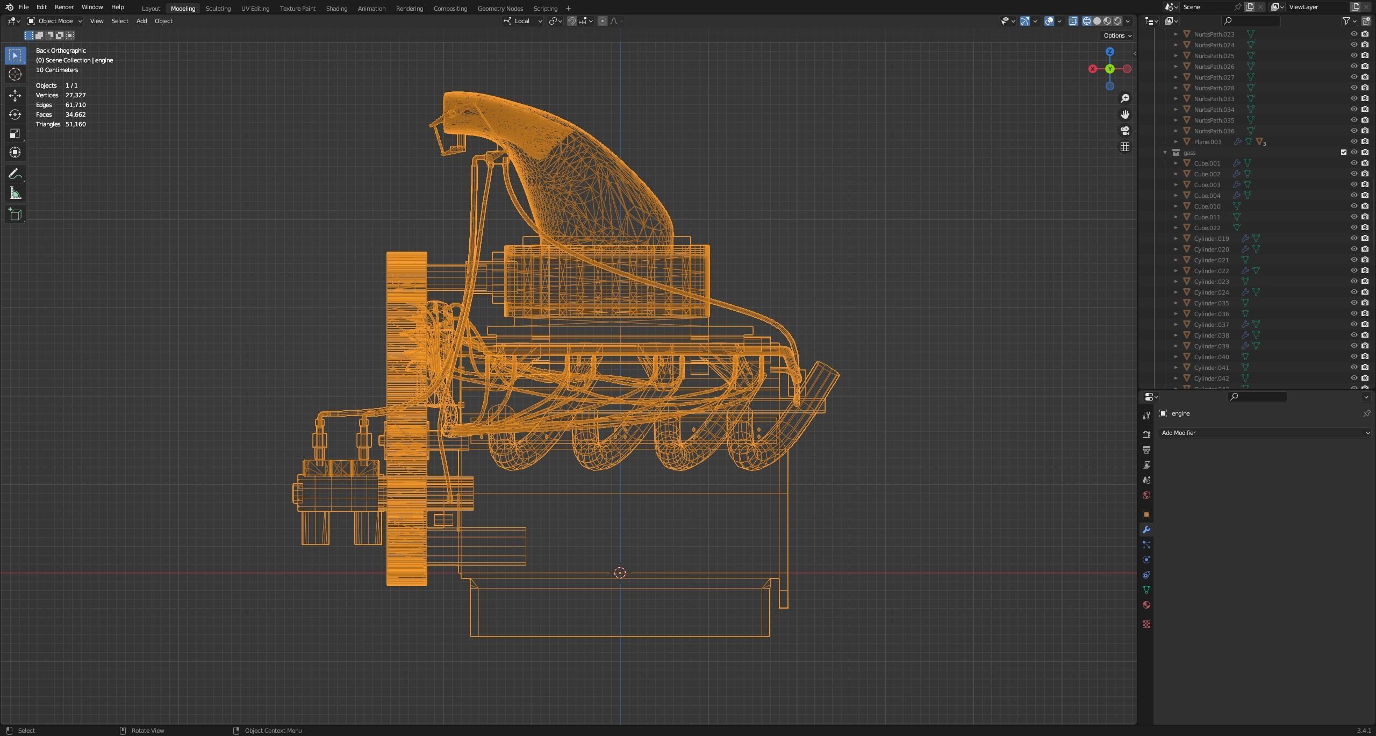Click the pan view hand icon
This screenshot has height=736, width=1376.
coord(1124,115)
